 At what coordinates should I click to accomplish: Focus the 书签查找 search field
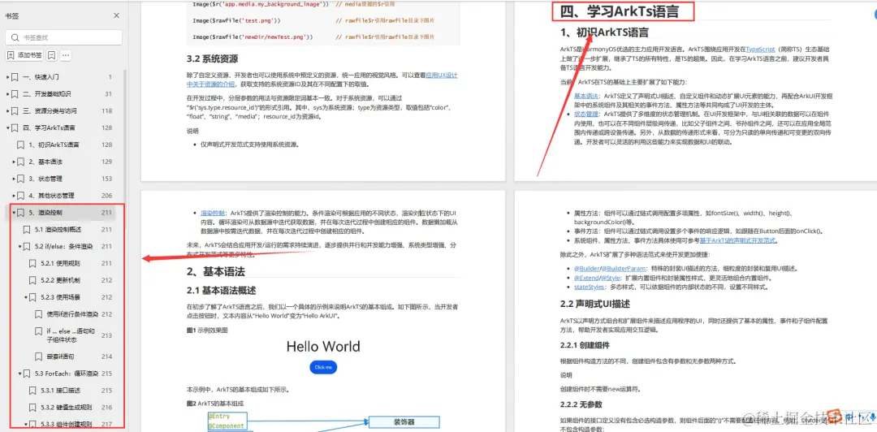click(64, 37)
